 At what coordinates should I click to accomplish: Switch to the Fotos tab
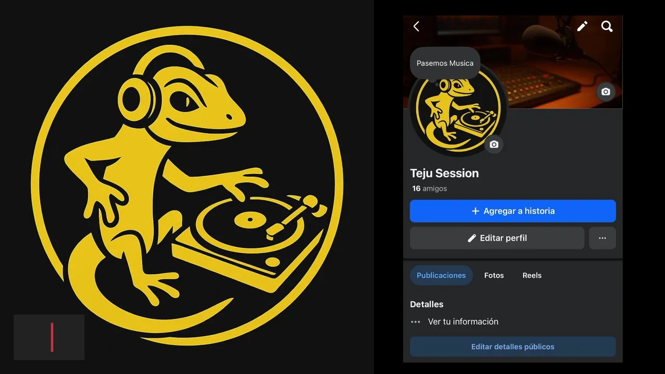pyautogui.click(x=494, y=275)
